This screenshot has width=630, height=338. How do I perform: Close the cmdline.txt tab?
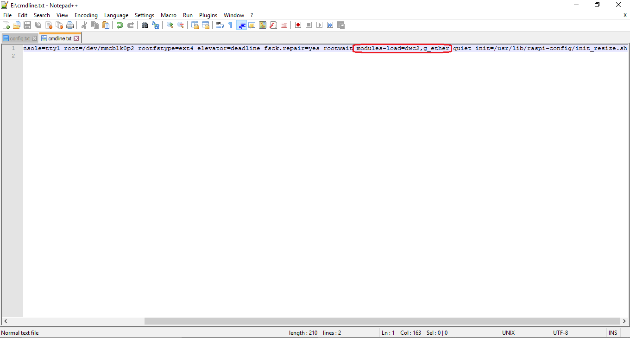pos(76,38)
